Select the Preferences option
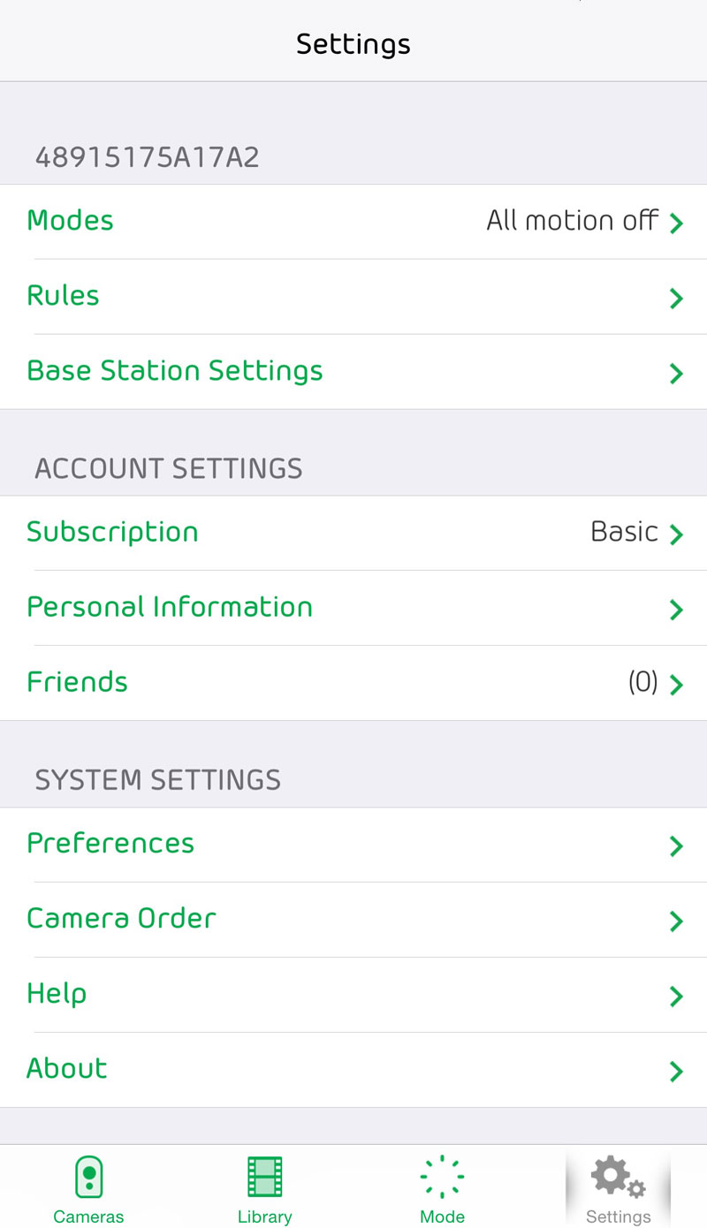 point(110,844)
